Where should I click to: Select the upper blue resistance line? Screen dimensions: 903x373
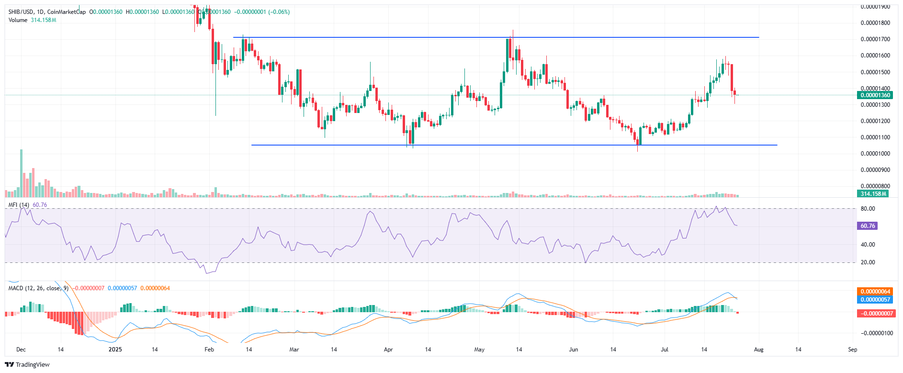pyautogui.click(x=496, y=37)
